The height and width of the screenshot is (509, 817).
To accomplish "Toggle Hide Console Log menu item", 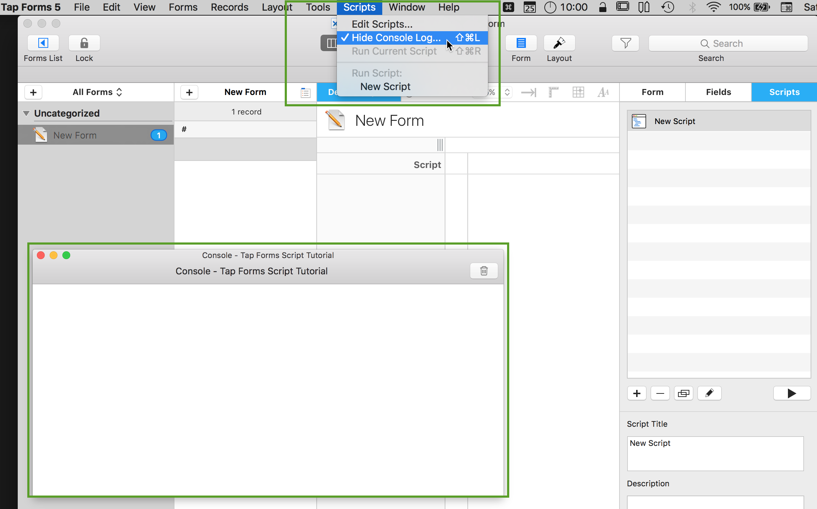I will tap(396, 38).
